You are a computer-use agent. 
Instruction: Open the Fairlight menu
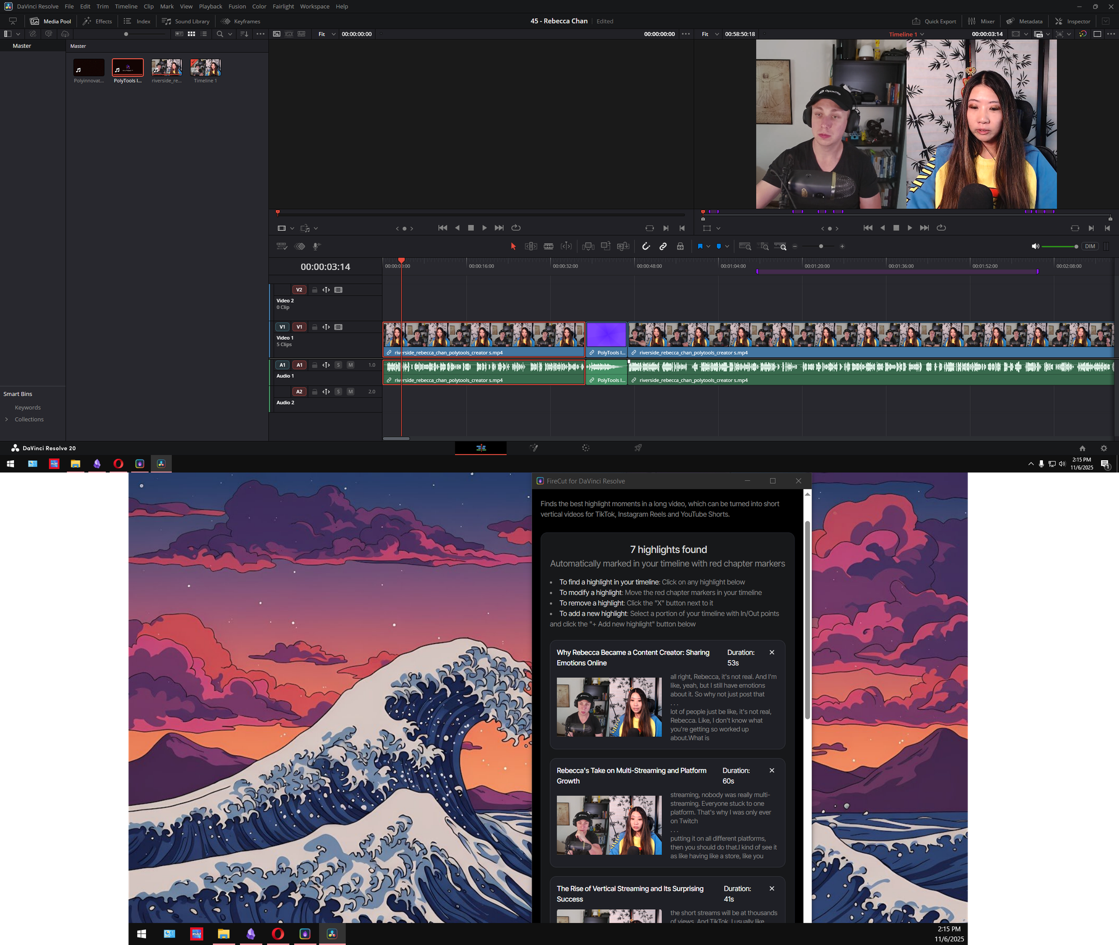[283, 7]
